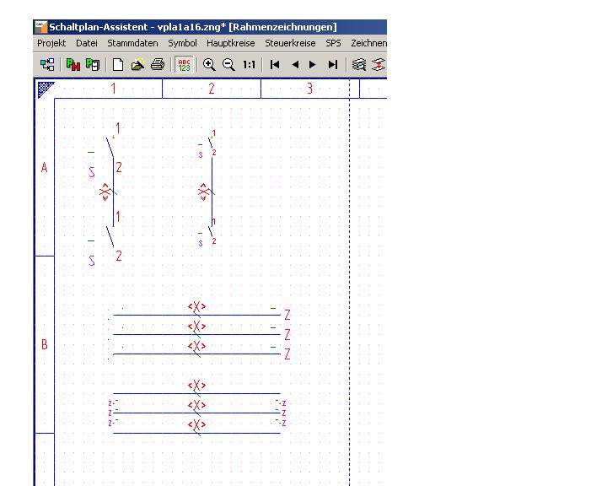Viewport: 607px width, 486px height.
Task: Zoom in with the magnifier plus
Action: (x=209, y=64)
